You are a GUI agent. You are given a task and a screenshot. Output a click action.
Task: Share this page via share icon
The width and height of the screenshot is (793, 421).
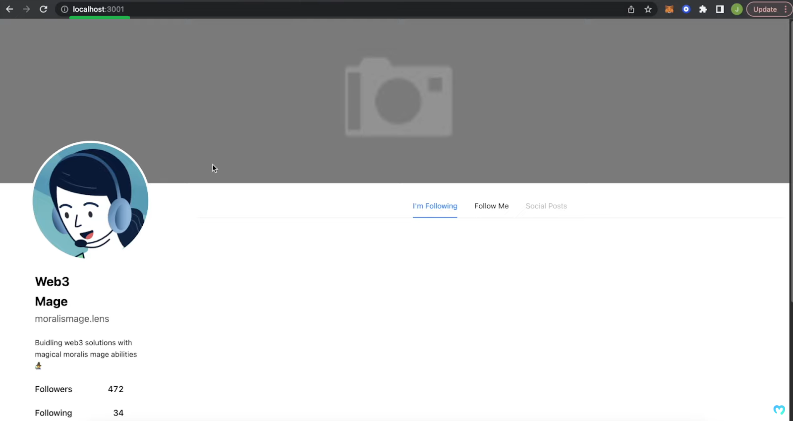pyautogui.click(x=631, y=9)
